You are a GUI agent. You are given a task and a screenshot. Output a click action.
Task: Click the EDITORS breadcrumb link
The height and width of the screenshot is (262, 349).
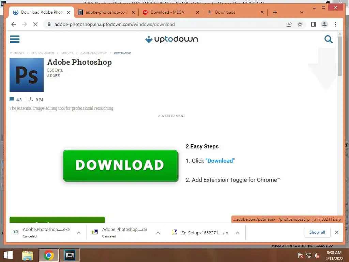coord(67,53)
